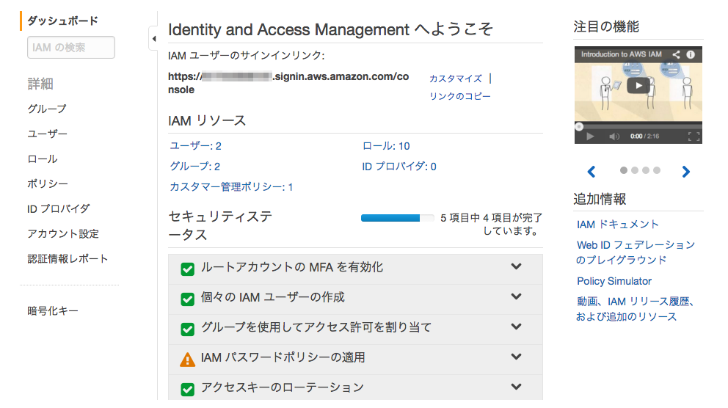Viewport: 728px width, 408px height.
Task: Click green check for アクセスキーのローテーション
Action: 188,388
